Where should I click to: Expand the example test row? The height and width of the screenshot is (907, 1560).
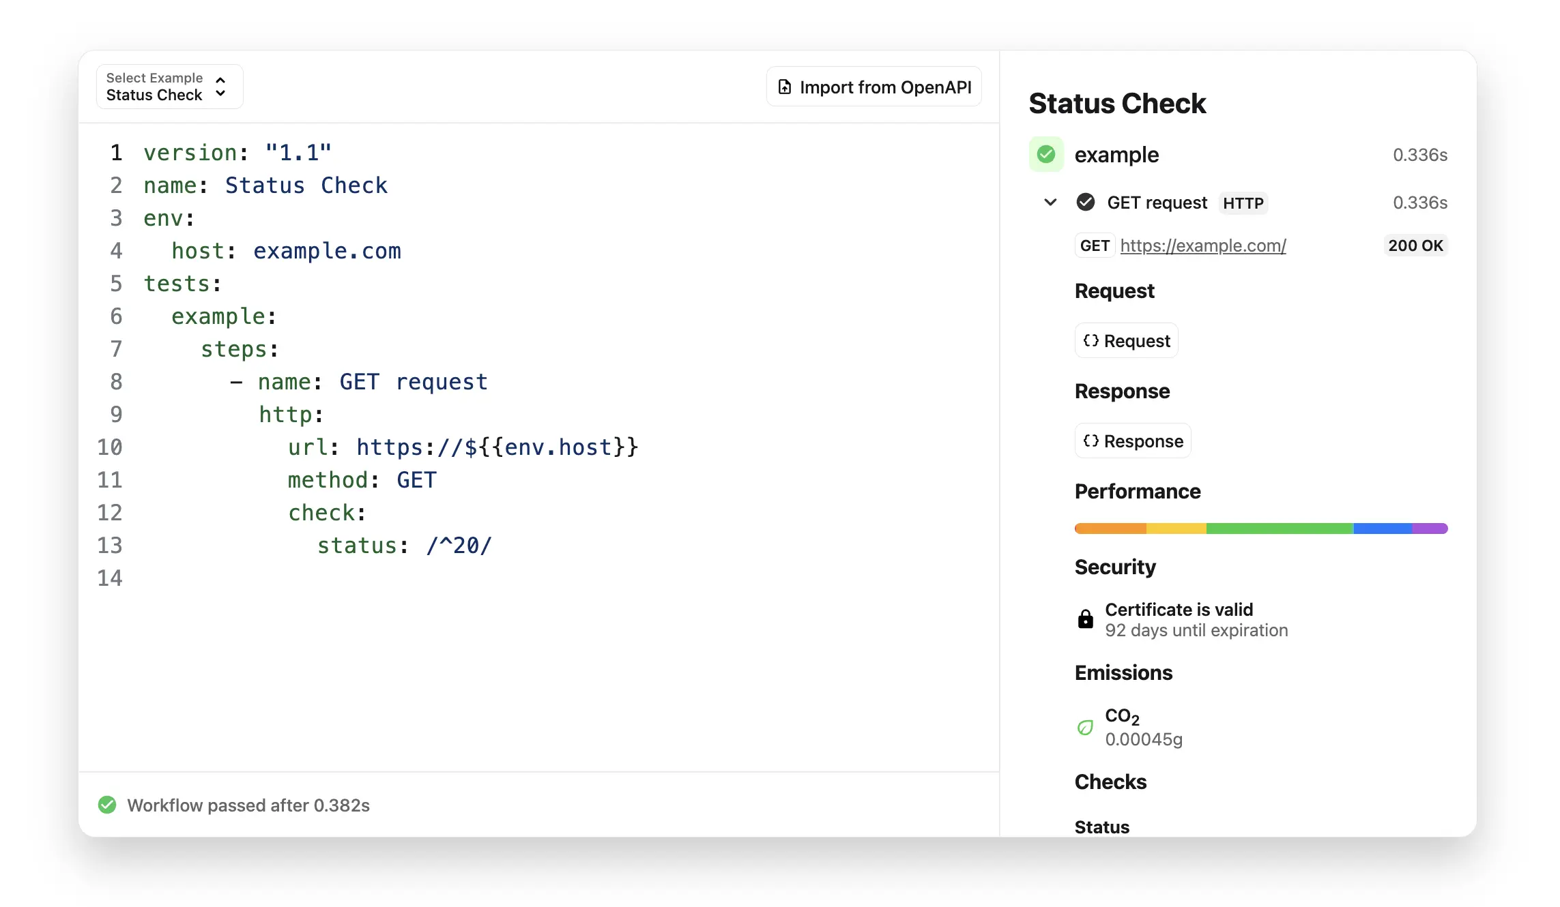[1116, 155]
